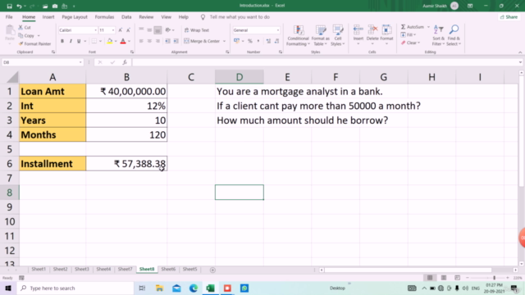
Task: Open Find & Select menu
Action: [454, 35]
